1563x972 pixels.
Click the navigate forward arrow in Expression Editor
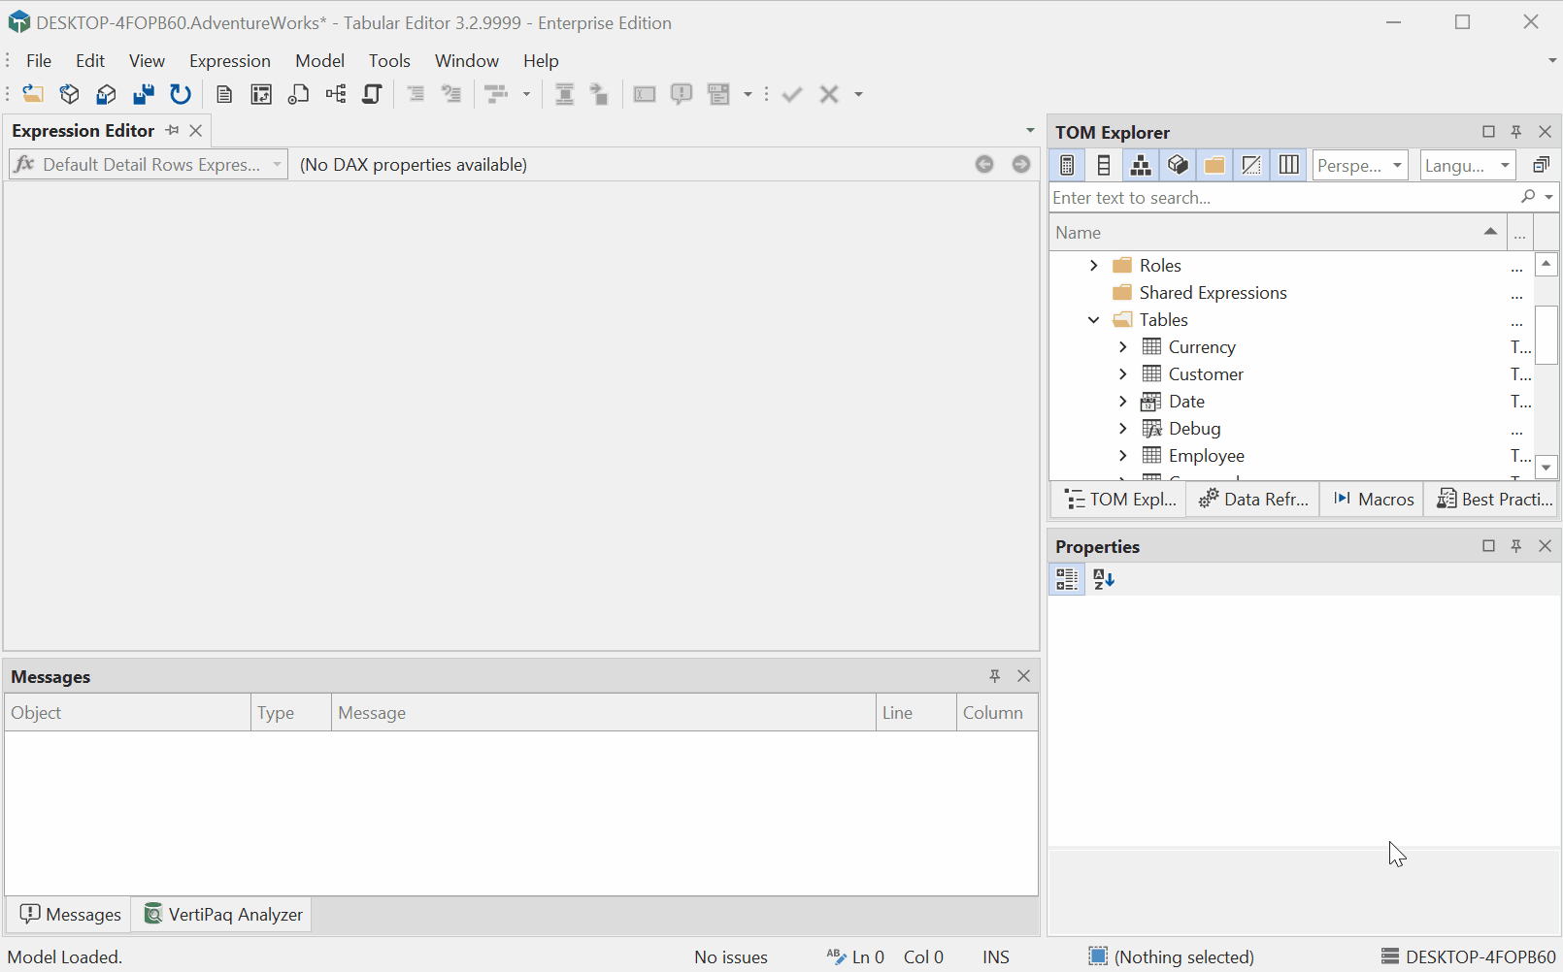tap(1021, 165)
